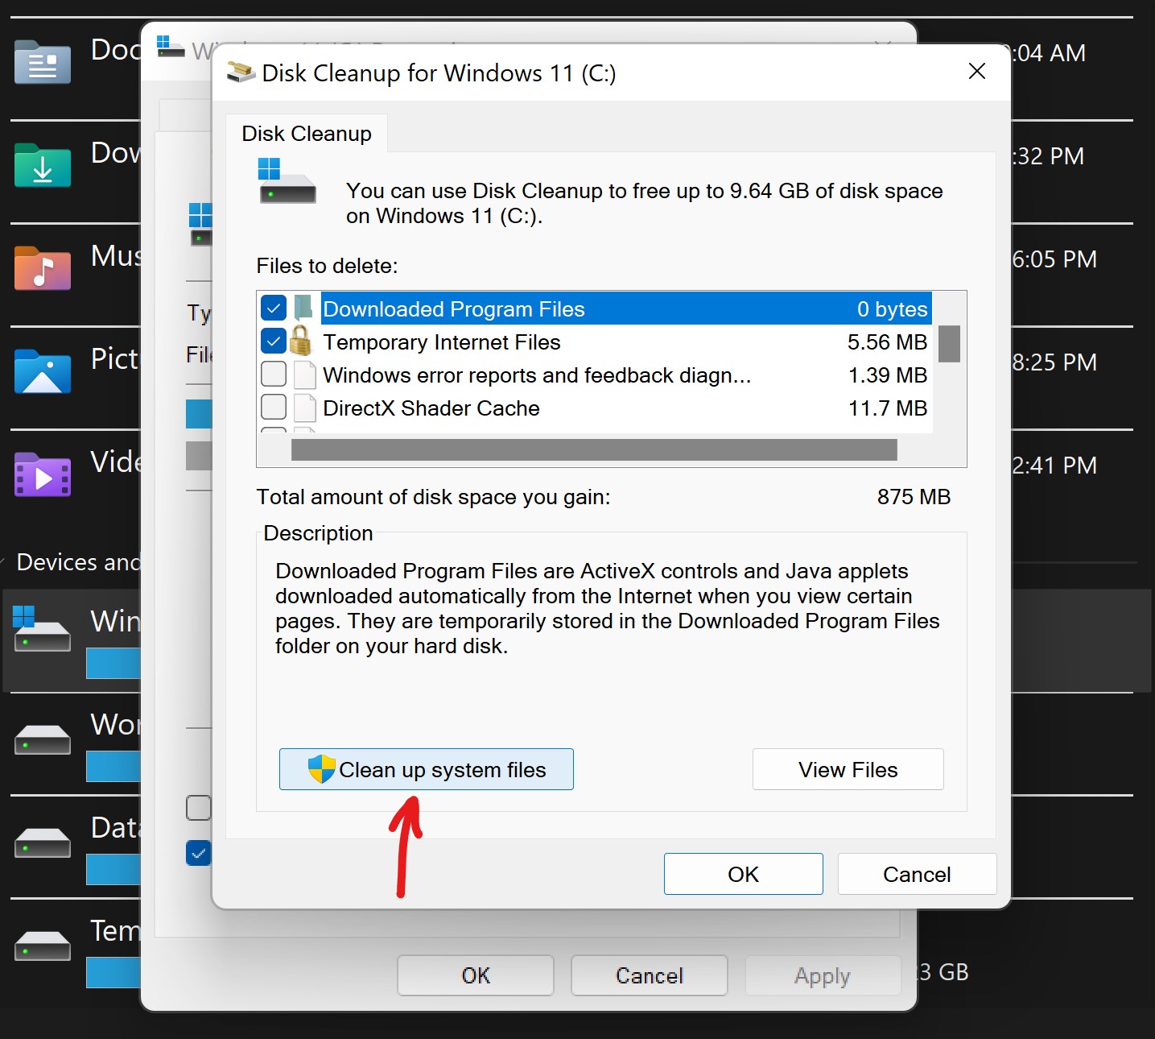Click the Windows drive icon beside cleanup message
The height and width of the screenshot is (1039, 1155).
point(287,180)
